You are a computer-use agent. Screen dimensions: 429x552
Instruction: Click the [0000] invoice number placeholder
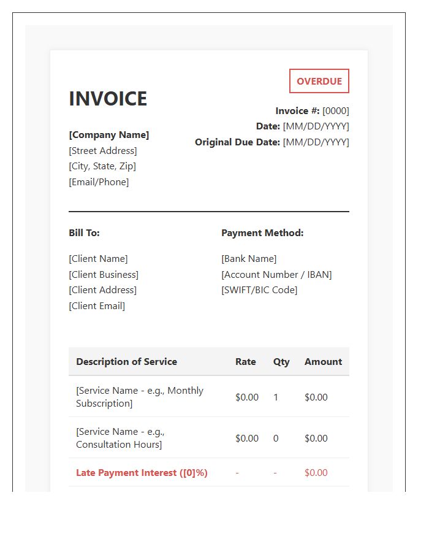pyautogui.click(x=336, y=111)
